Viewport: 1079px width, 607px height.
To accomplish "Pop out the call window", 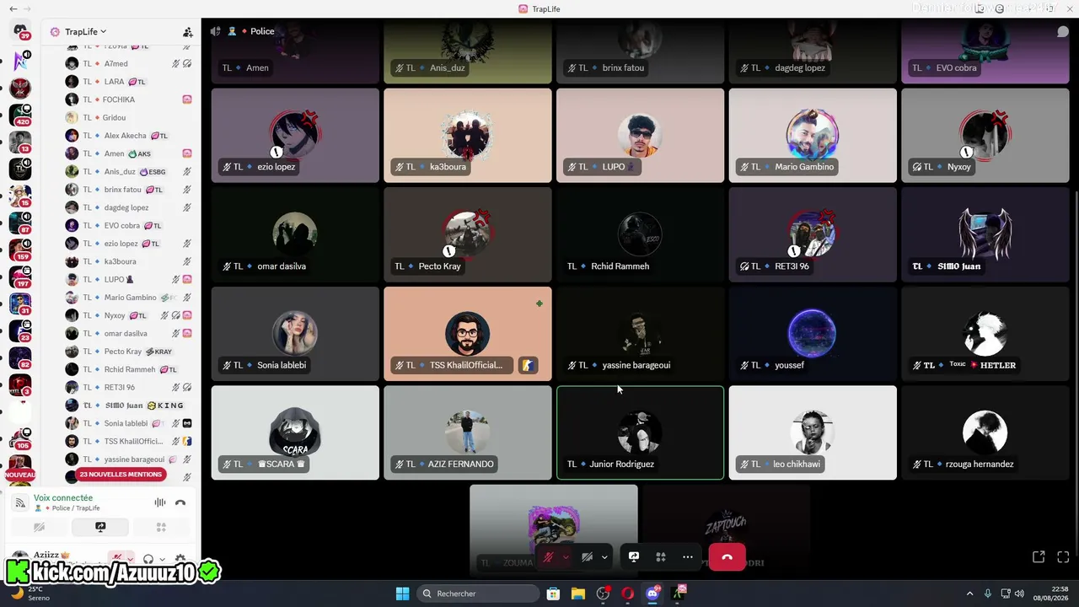I will tap(1039, 556).
